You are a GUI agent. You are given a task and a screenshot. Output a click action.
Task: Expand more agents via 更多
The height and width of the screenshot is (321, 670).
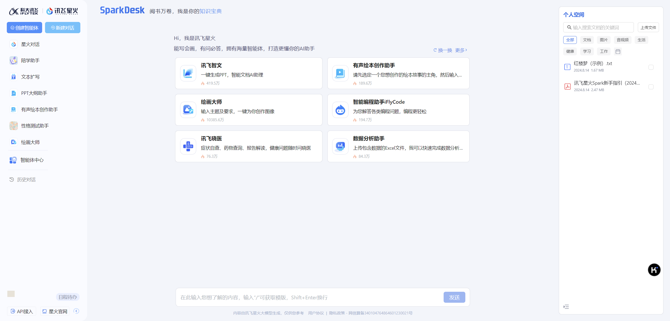[x=461, y=50]
